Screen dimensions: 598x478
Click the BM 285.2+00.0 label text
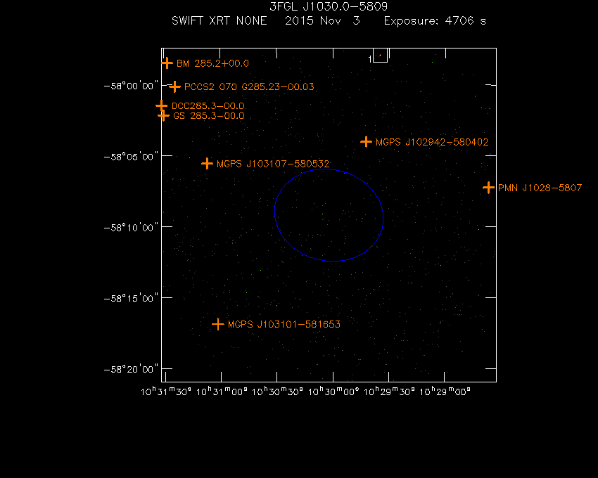point(212,64)
